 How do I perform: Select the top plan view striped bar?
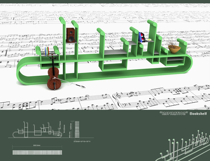[37, 152]
